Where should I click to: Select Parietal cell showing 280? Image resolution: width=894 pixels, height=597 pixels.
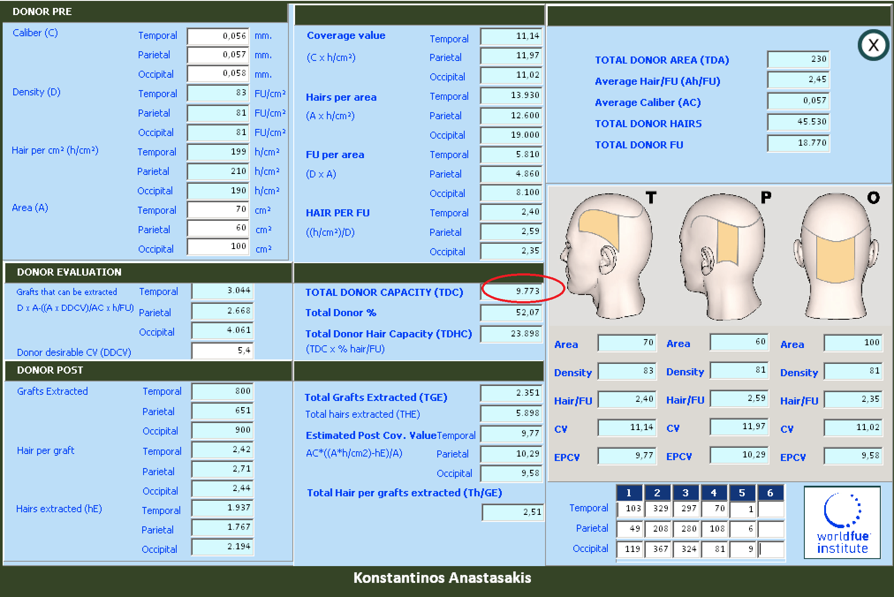pyautogui.click(x=686, y=529)
